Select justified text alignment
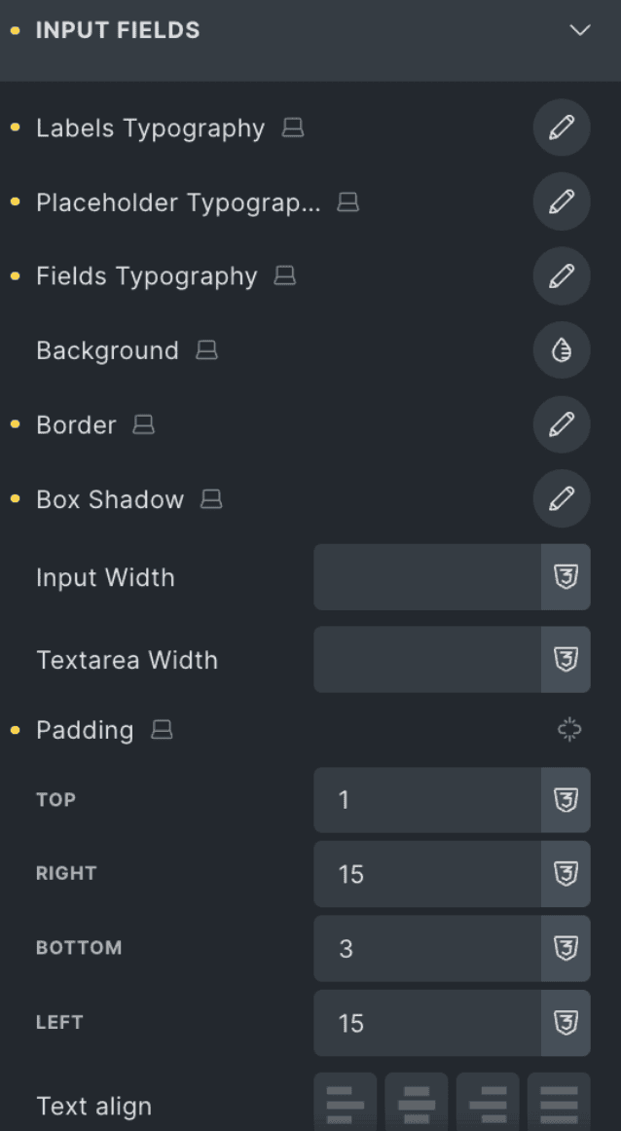Screen dimensions: 621x1131 tap(558, 1105)
